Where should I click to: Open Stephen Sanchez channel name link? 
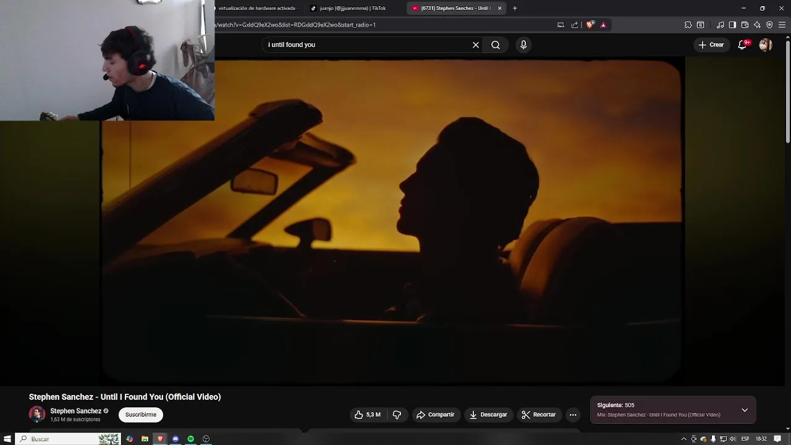pyautogui.click(x=75, y=411)
